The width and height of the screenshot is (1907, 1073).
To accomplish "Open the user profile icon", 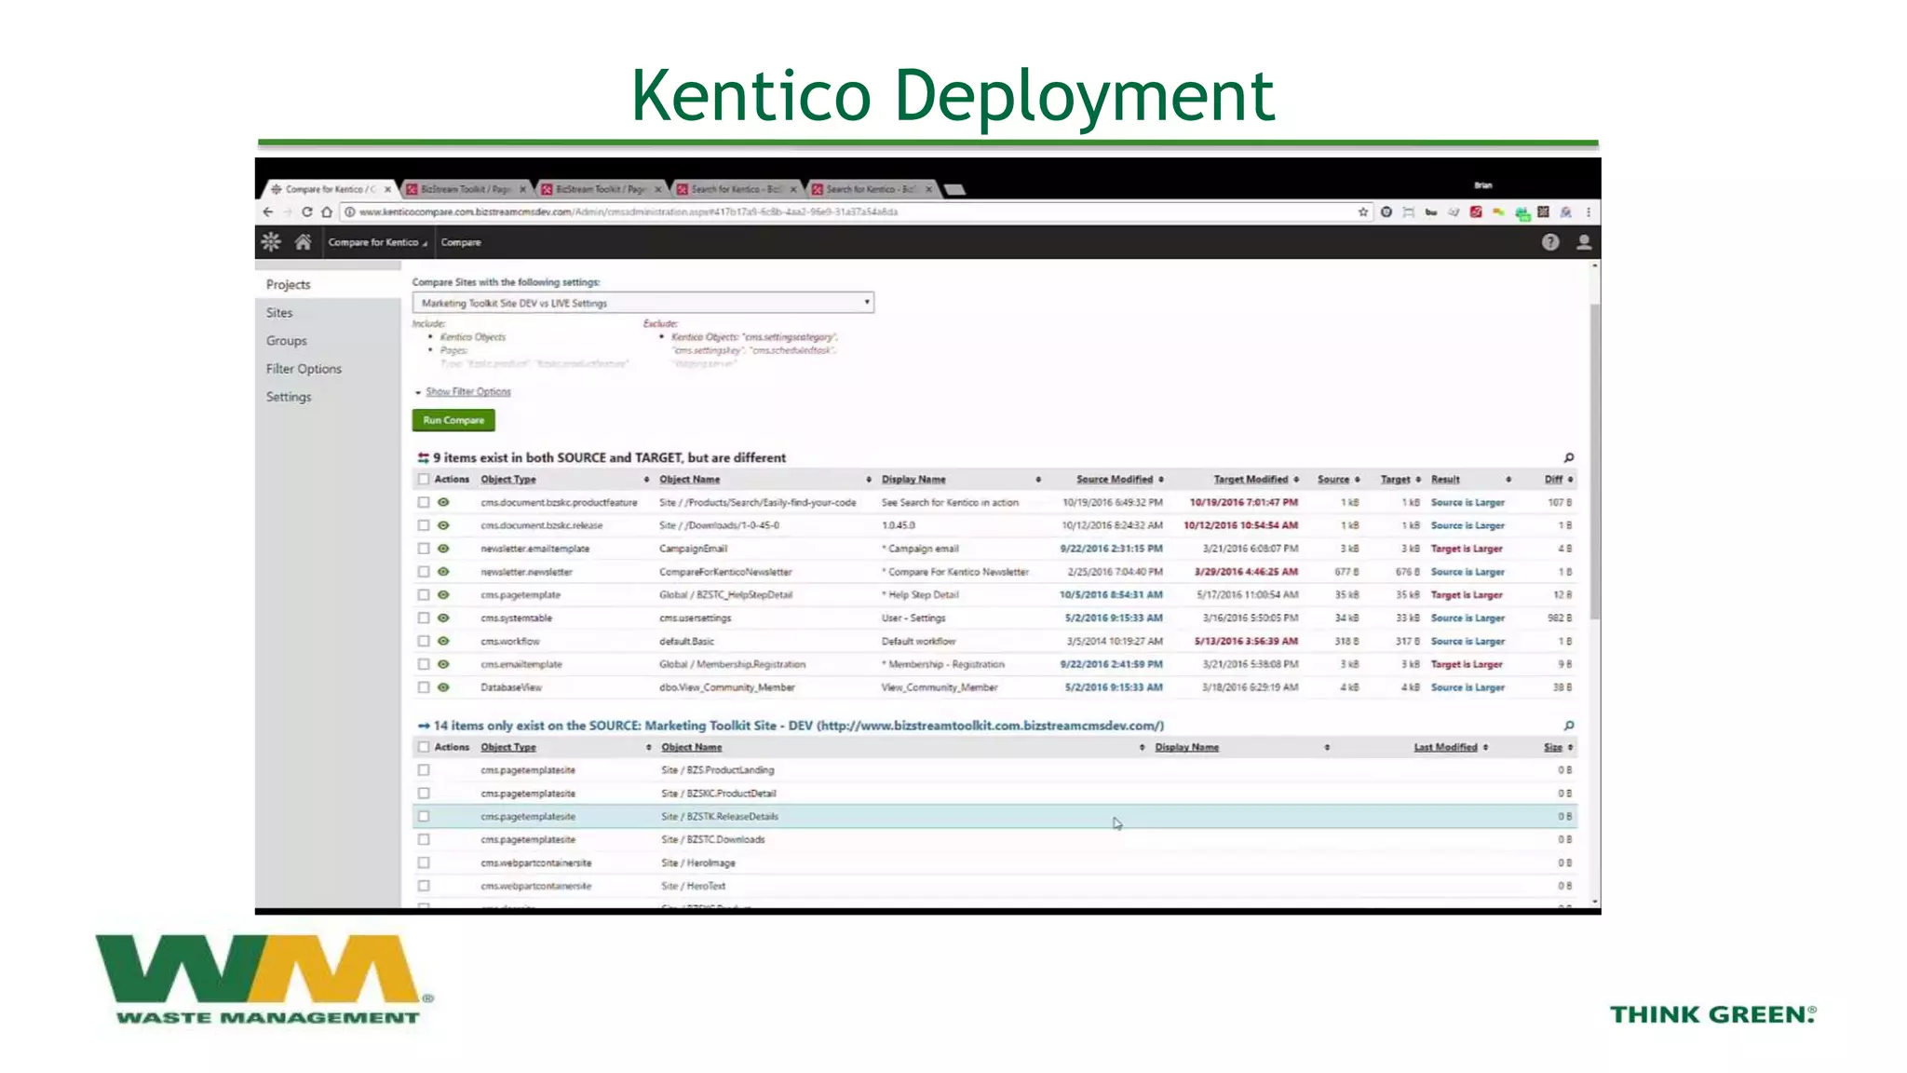I will tap(1583, 242).
